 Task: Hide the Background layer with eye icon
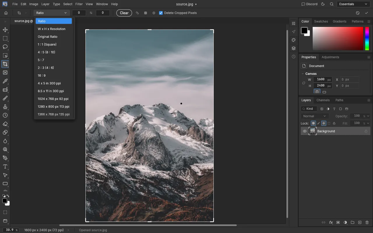pyautogui.click(x=305, y=131)
